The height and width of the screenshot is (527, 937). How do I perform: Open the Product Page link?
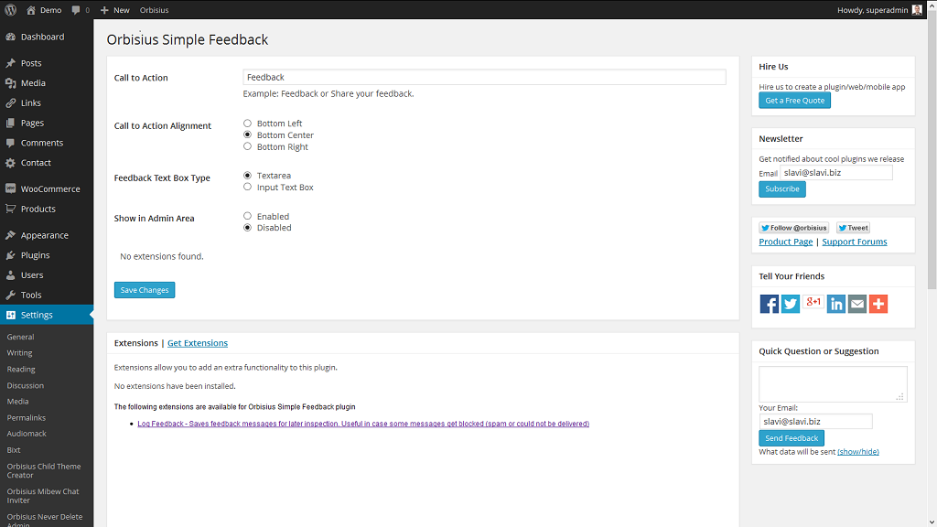(786, 242)
